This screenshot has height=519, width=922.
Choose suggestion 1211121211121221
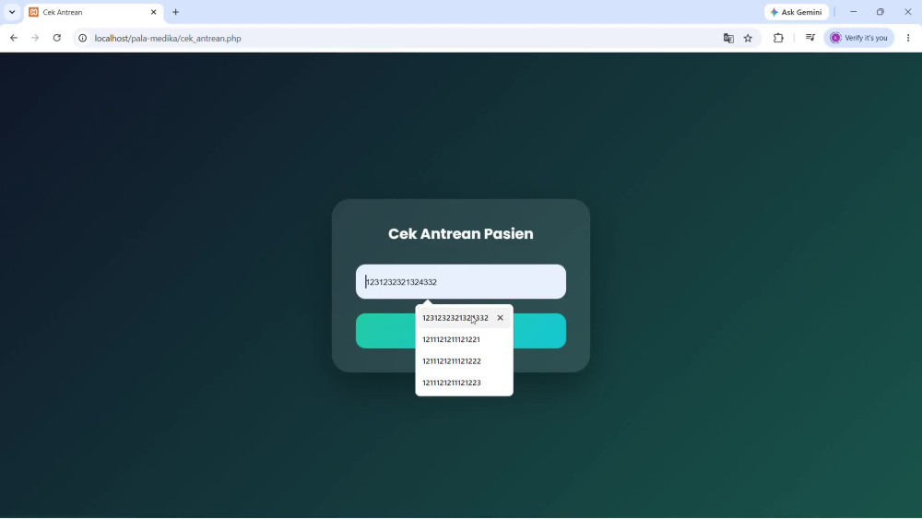click(464, 340)
